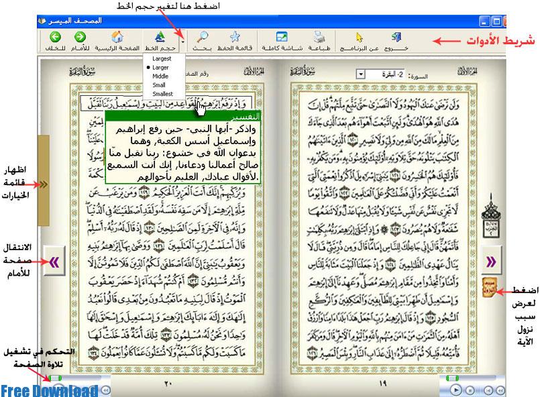The width and height of the screenshot is (540, 397).
Task: Select Small font size
Action: point(159,85)
